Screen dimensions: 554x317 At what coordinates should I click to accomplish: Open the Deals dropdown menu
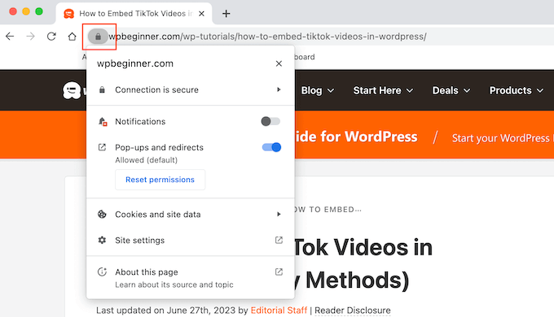(451, 90)
